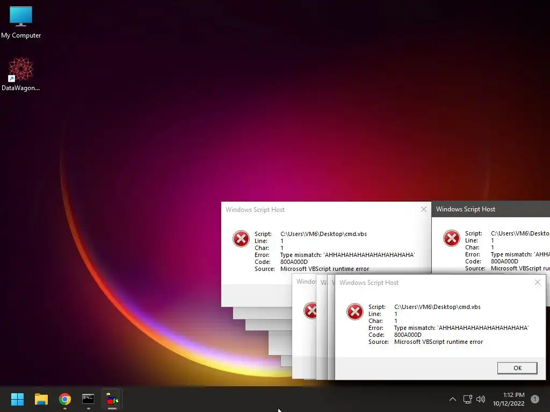
Task: Click 'Microsoft VBScript runtime error' in front dialog
Action: (x=438, y=342)
